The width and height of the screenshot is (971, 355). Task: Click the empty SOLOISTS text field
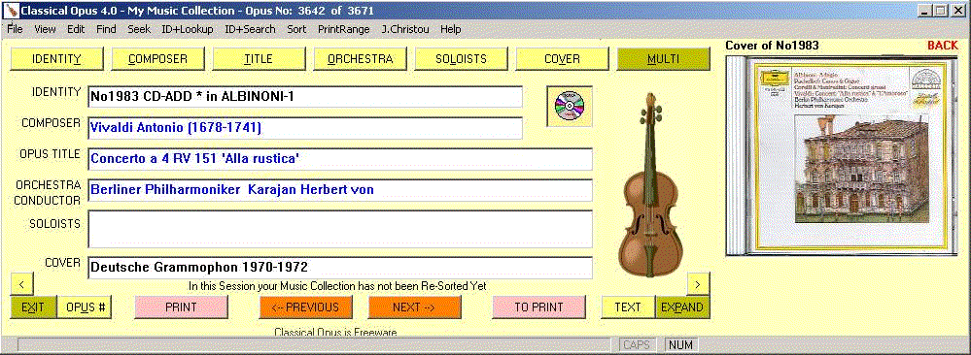340,230
